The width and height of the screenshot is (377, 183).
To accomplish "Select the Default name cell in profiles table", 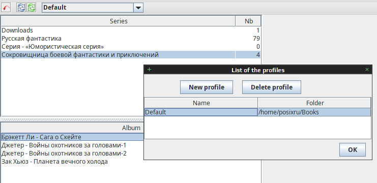I will (201, 112).
